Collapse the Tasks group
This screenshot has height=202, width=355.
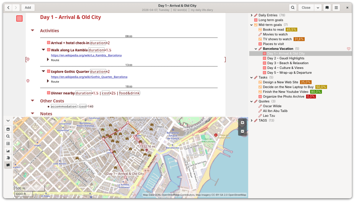tap(252, 77)
